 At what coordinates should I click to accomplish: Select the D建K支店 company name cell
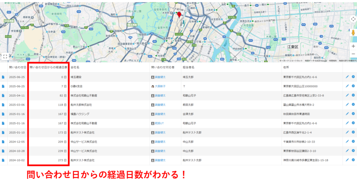(76, 86)
